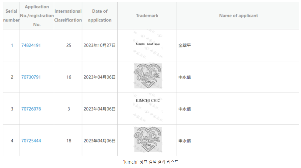Click the KimChi heart logo in row 2

click(x=148, y=76)
